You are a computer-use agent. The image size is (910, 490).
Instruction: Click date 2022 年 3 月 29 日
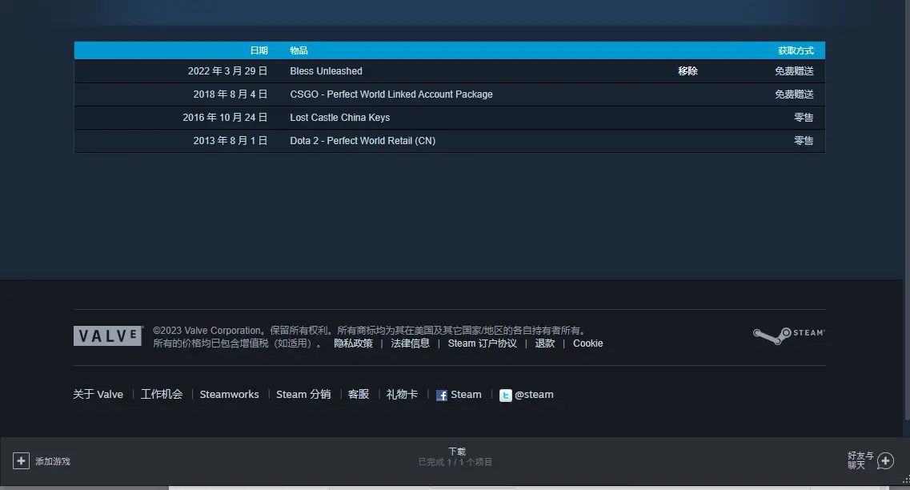227,70
